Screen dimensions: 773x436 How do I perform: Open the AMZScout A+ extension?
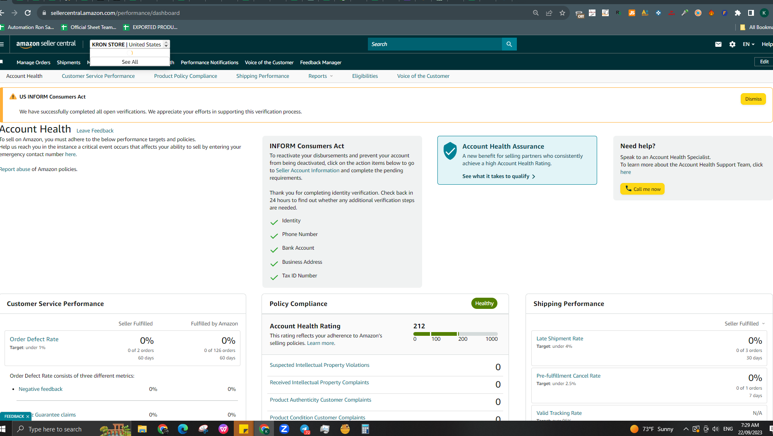tap(645, 13)
